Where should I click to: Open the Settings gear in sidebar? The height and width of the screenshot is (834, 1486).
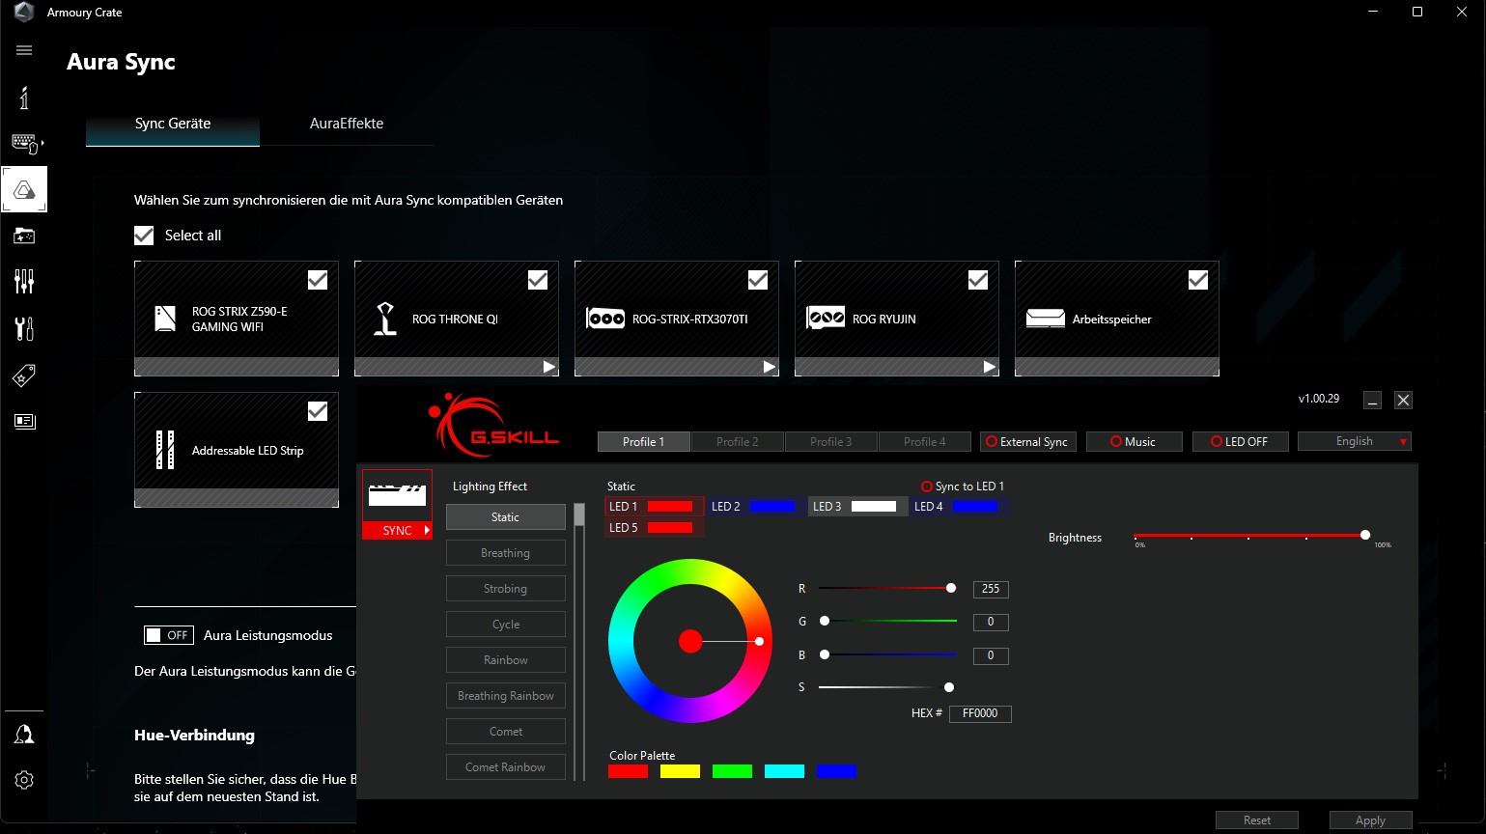(x=24, y=780)
